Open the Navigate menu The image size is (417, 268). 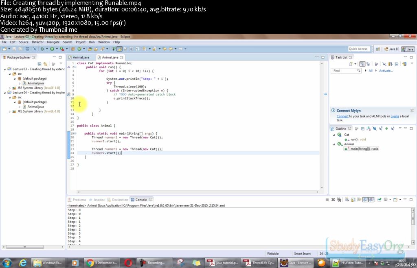click(53, 42)
